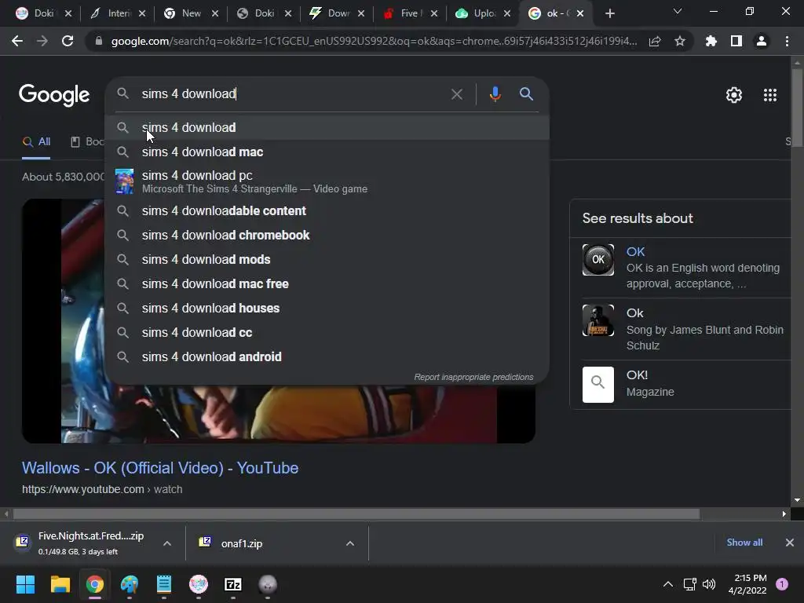The image size is (804, 603).
Task: Click the site lock icon
Action: 98,41
